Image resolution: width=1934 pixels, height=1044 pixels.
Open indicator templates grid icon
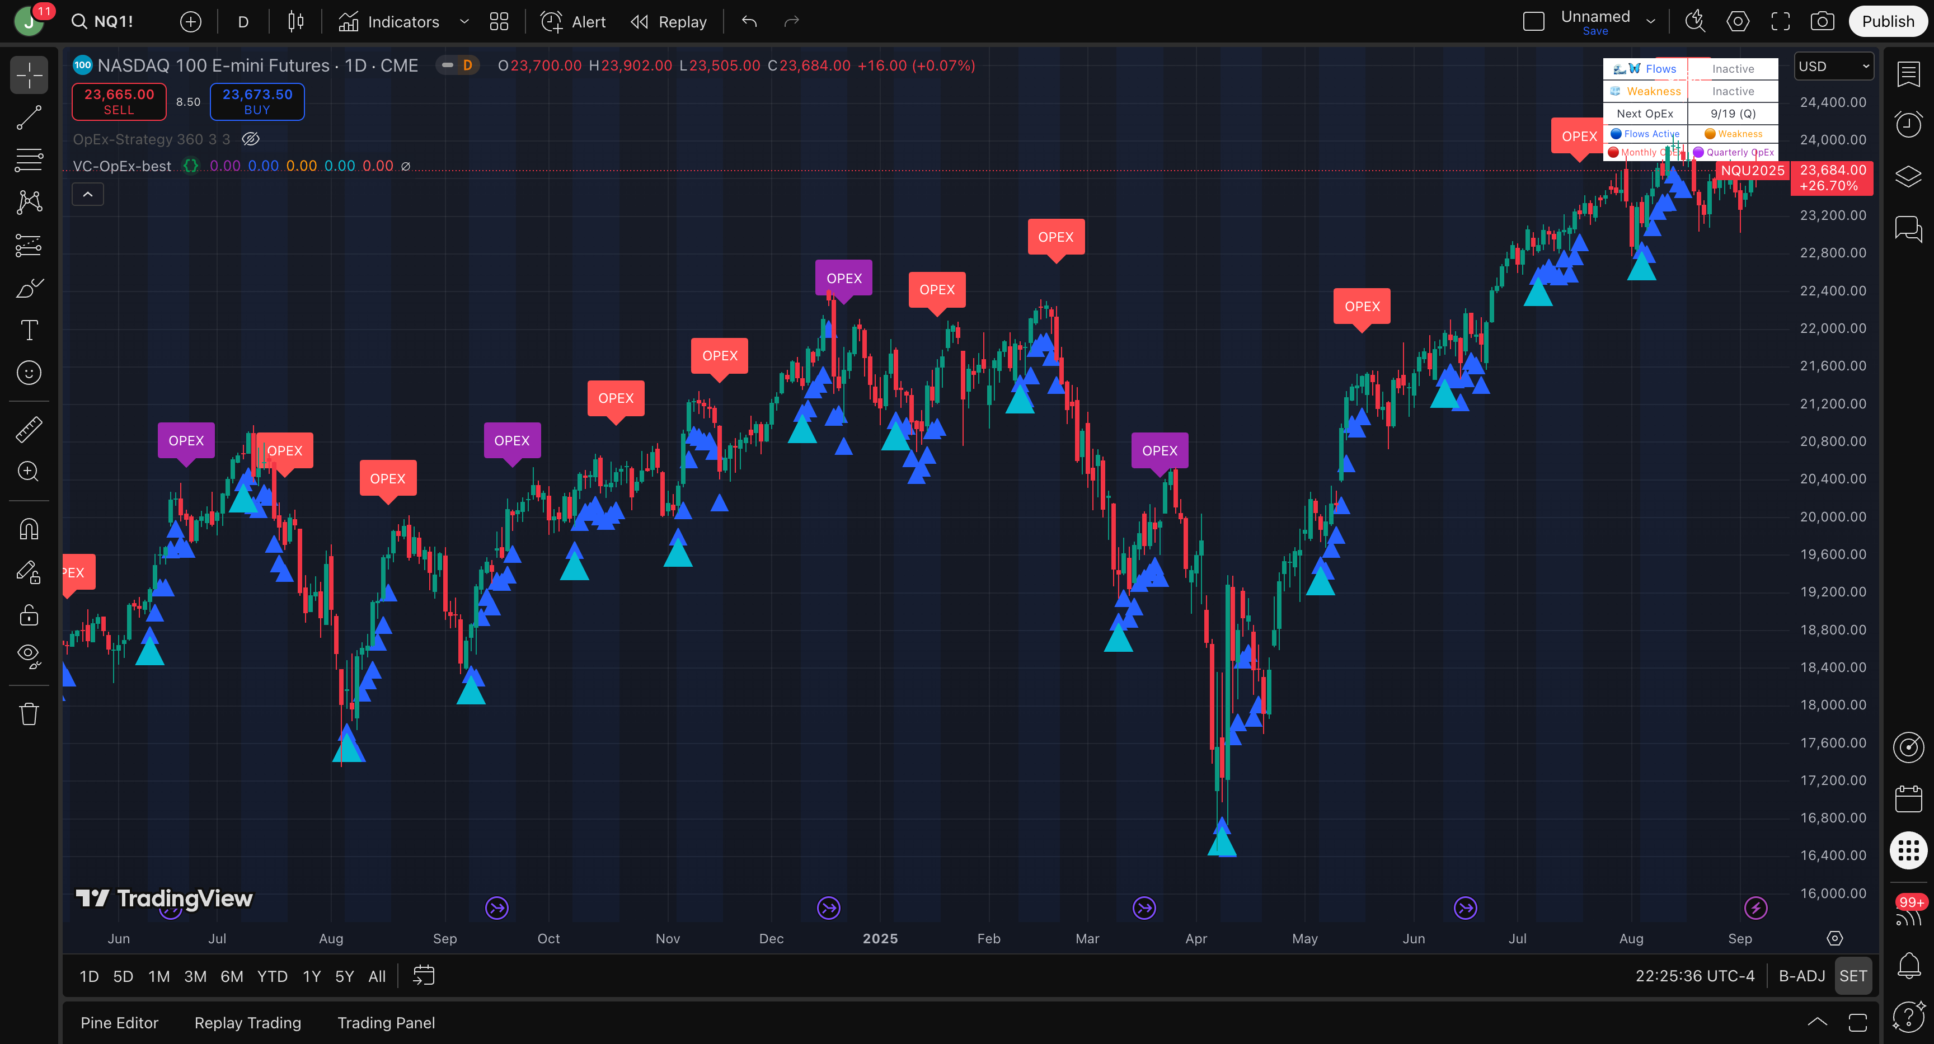pyautogui.click(x=499, y=22)
